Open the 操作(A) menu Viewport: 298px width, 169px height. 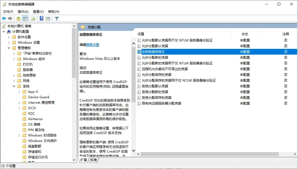coord(23,12)
